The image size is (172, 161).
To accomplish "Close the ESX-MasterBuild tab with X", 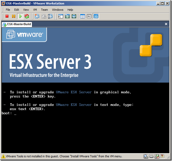I will [x=166, y=24].
